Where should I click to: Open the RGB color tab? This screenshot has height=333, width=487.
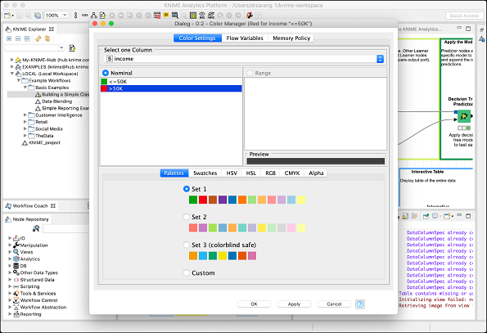coord(270,173)
